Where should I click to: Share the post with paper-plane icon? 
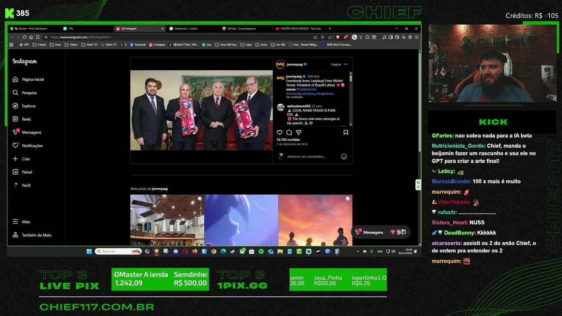pos(299,132)
